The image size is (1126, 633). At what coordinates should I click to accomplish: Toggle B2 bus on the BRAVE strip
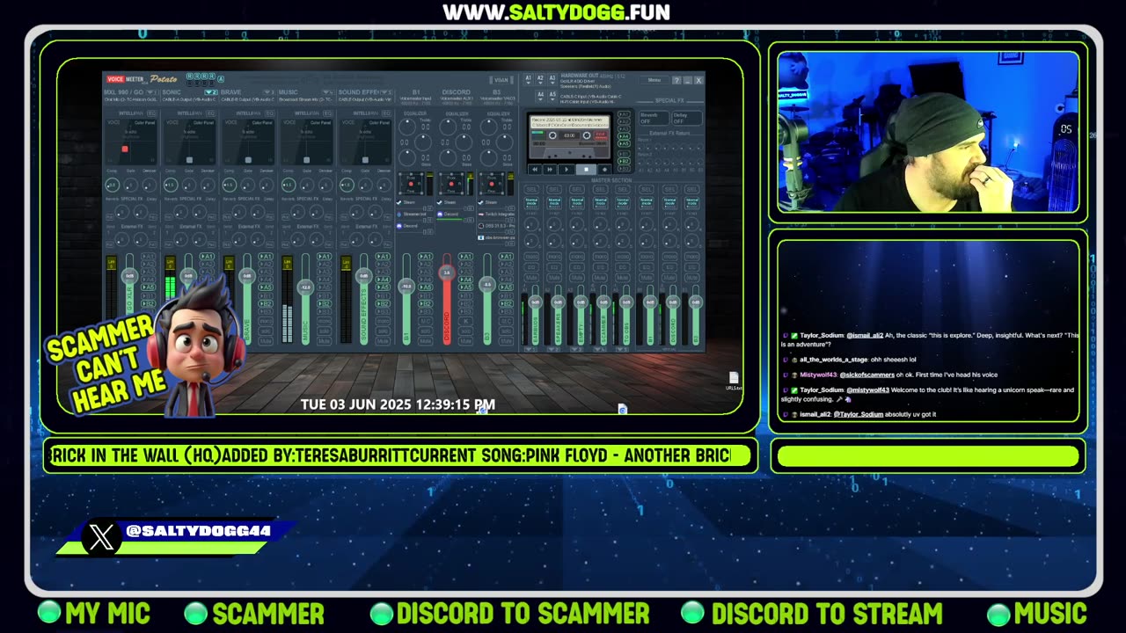(x=266, y=303)
